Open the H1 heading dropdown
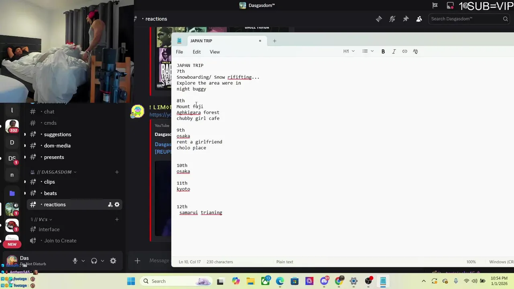 pyautogui.click(x=349, y=51)
